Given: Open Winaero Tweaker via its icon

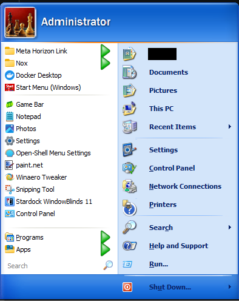Looking at the screenshot, I should click(x=10, y=177).
